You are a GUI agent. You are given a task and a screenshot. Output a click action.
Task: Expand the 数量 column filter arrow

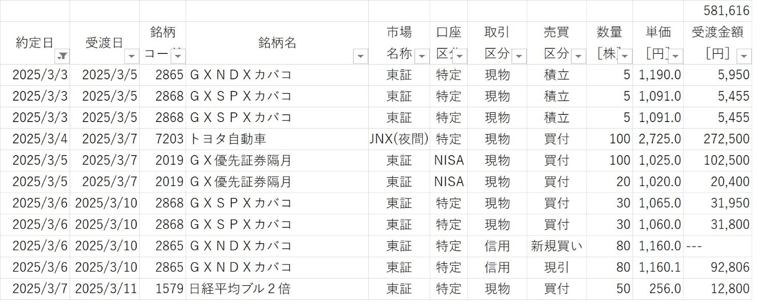[x=625, y=56]
